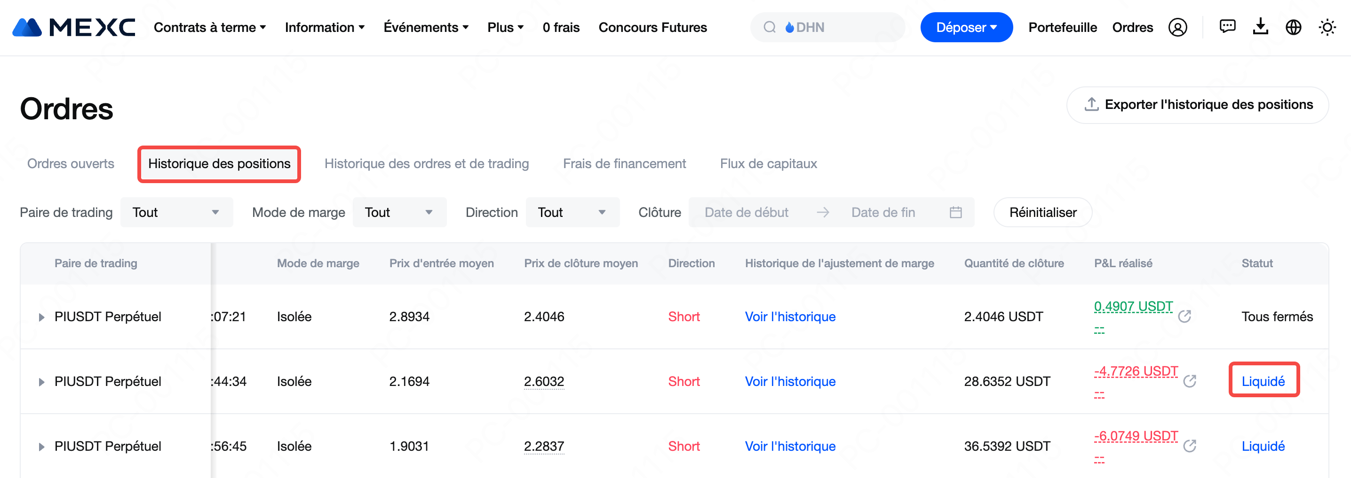
Task: Open the Direction filter dropdown
Action: [x=572, y=213]
